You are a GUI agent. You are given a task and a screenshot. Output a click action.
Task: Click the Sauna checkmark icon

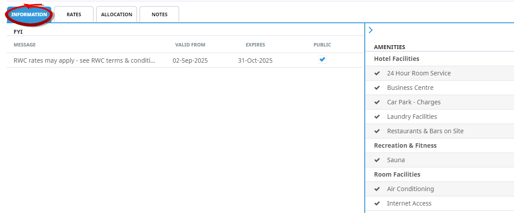tap(377, 160)
